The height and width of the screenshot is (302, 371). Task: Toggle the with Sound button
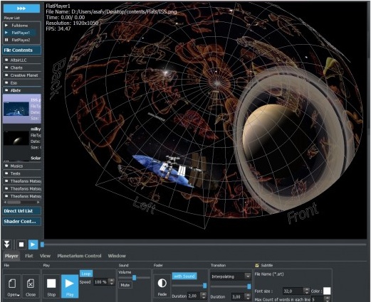click(184, 276)
